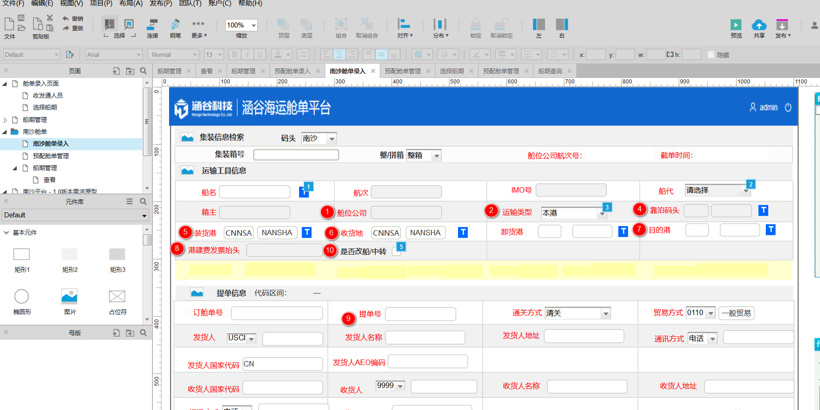This screenshot has height=410, width=820.
Task: Click the 对齐 align tool
Action: pyautogui.click(x=405, y=28)
